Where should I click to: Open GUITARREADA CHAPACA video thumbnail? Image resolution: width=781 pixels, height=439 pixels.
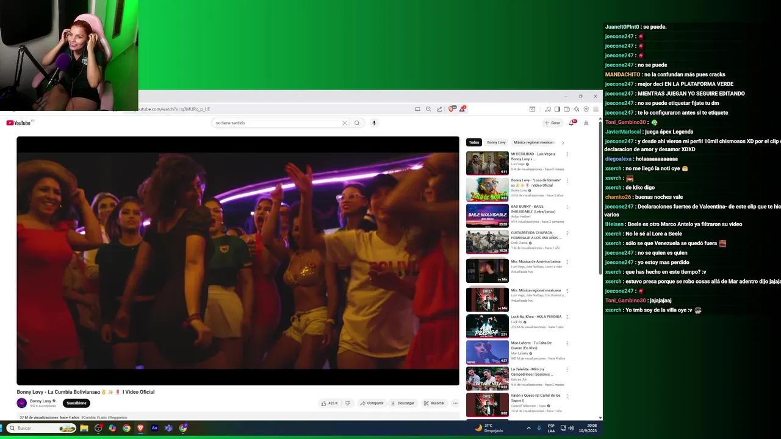tap(487, 241)
